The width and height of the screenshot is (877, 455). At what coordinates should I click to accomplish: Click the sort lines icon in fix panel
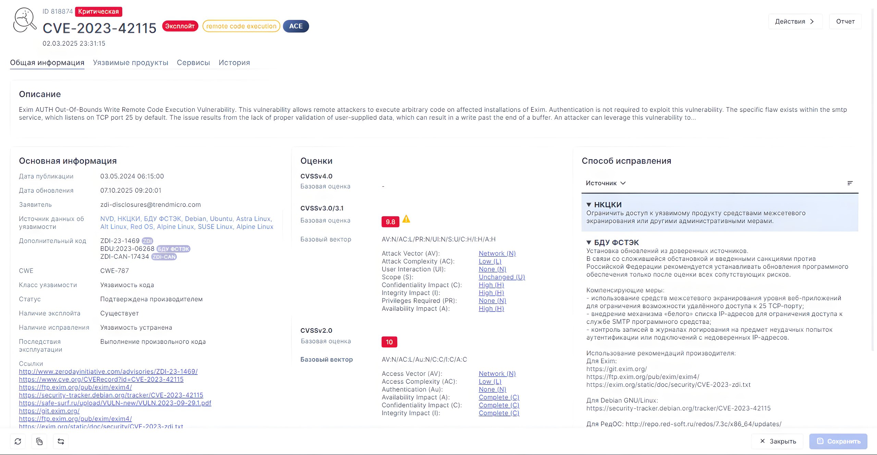(x=850, y=183)
